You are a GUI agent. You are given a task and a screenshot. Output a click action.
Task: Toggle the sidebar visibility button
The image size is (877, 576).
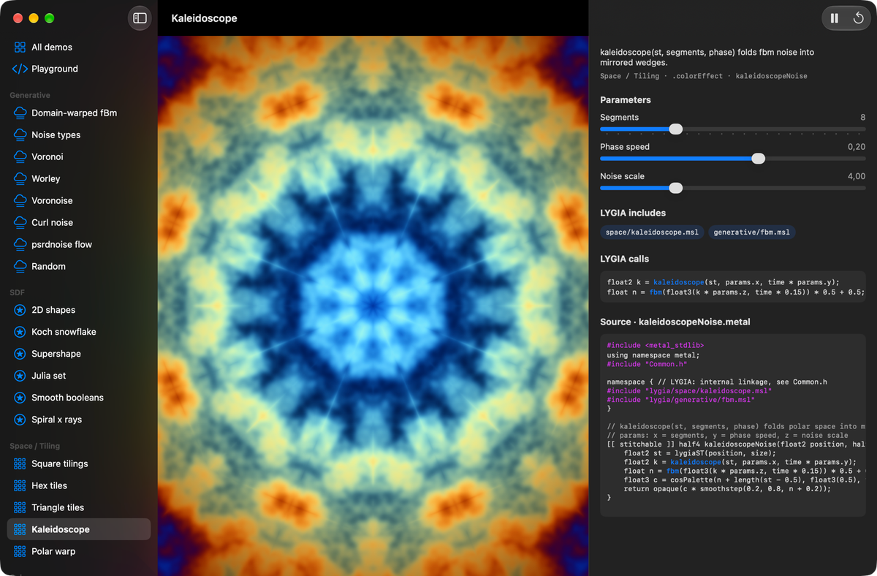click(140, 18)
